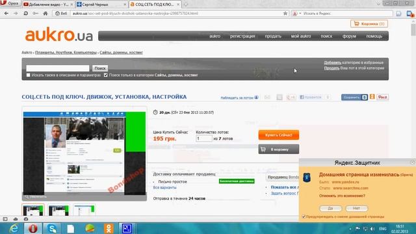Click the blank document taskbar icon
Viewport: 416px width, 234px height.
pyautogui.click(x=71, y=228)
